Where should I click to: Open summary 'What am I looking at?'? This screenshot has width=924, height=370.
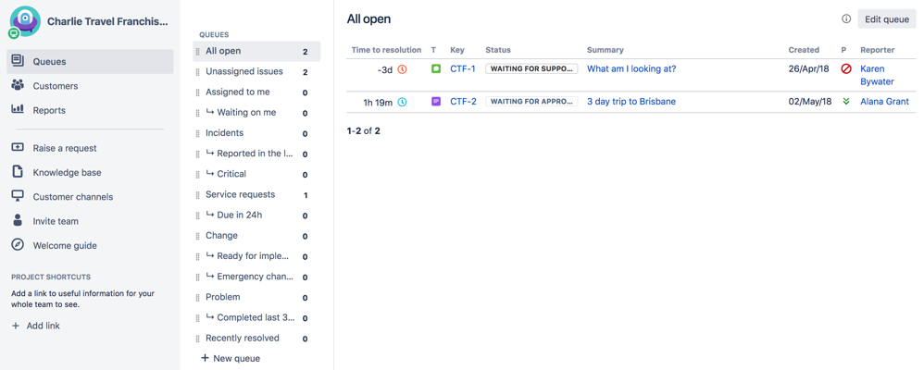coord(631,69)
